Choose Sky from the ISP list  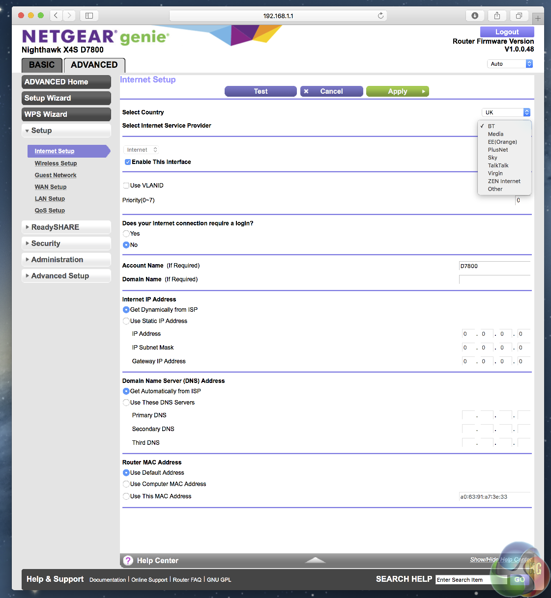tap(504, 158)
